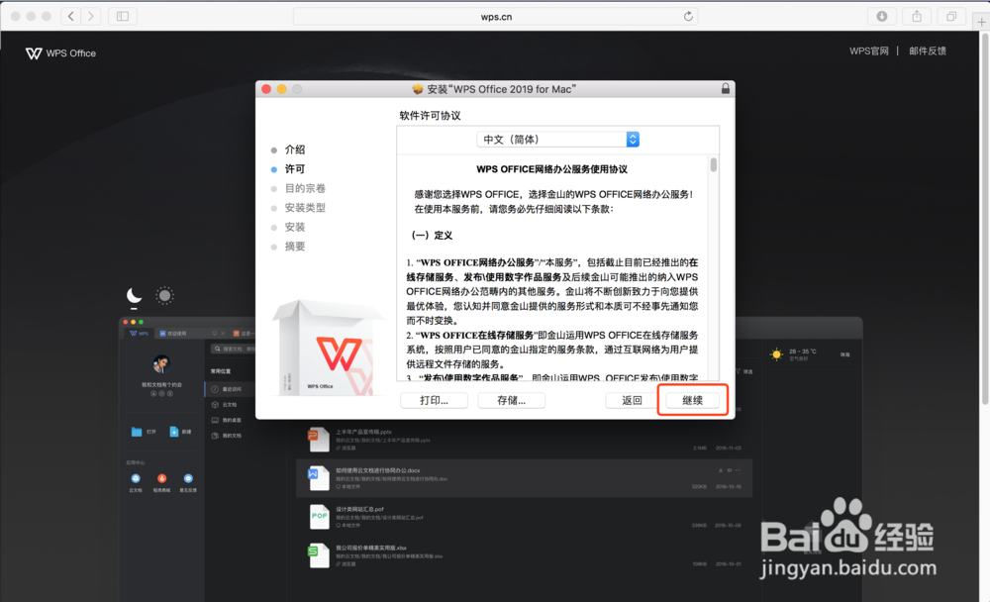Toggle dark theme using the moon icon

pyautogui.click(x=133, y=295)
